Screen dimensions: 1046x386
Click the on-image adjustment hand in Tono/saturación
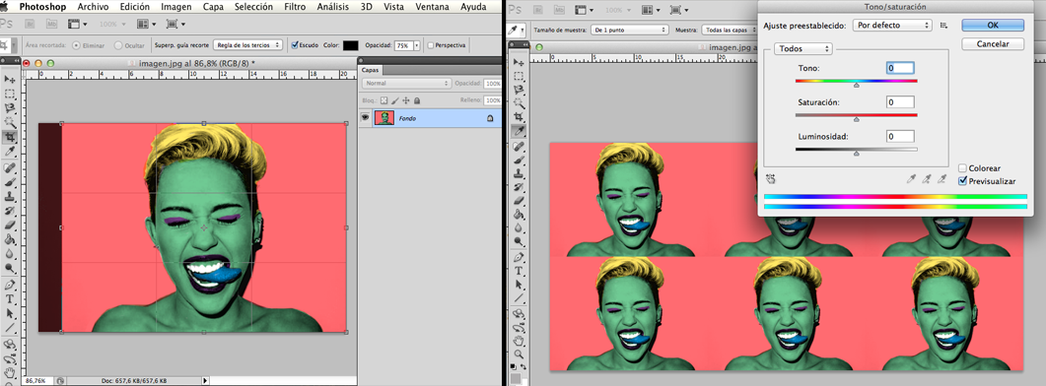(772, 178)
